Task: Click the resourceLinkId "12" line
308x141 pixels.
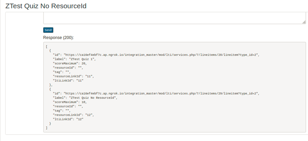Action: (x=73, y=115)
